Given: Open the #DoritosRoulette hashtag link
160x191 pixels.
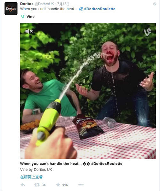Looking at the screenshot, I should 100,9.
